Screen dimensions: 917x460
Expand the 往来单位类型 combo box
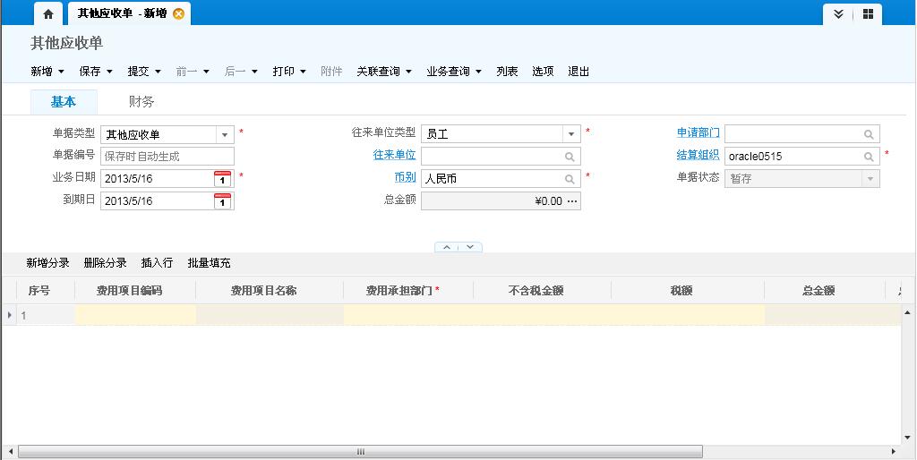(571, 134)
